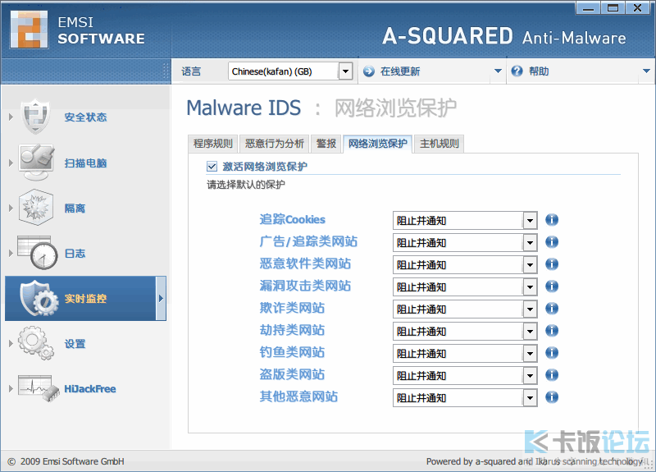Viewport: 656px width, 472px height.
Task: Show info for 恶意软件类网站
Action: pos(552,264)
